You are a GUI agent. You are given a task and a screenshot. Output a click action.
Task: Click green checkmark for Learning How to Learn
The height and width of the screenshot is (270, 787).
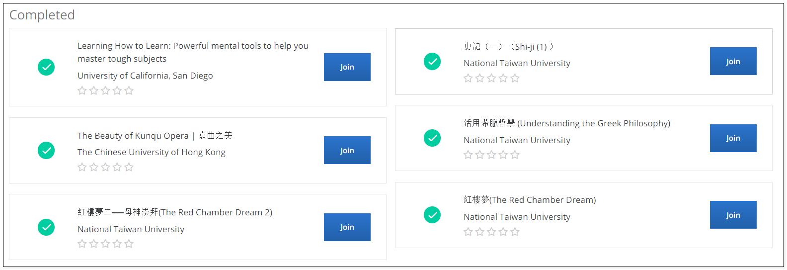46,67
